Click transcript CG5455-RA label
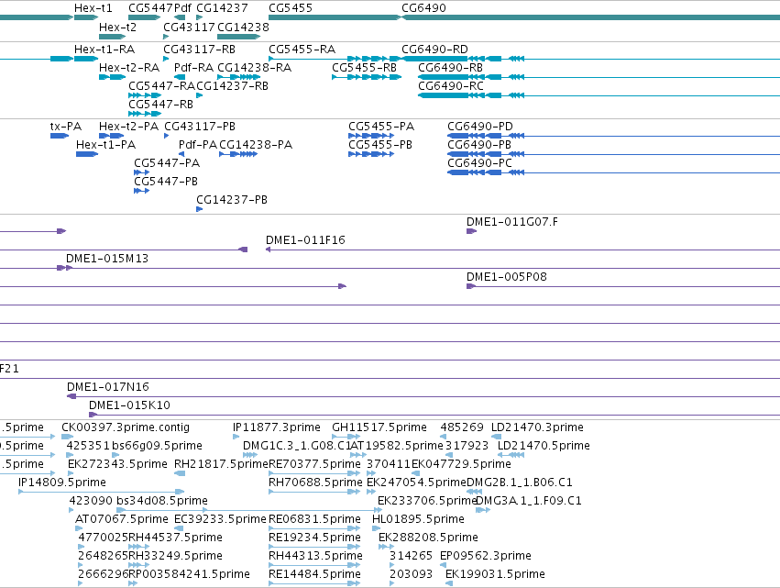 click(x=302, y=50)
